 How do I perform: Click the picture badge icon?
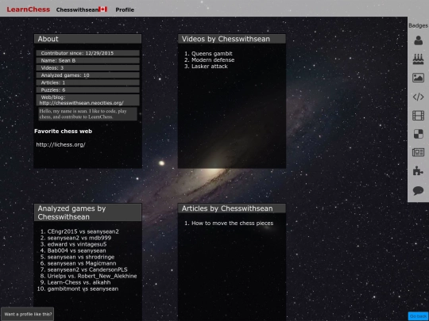click(418, 78)
